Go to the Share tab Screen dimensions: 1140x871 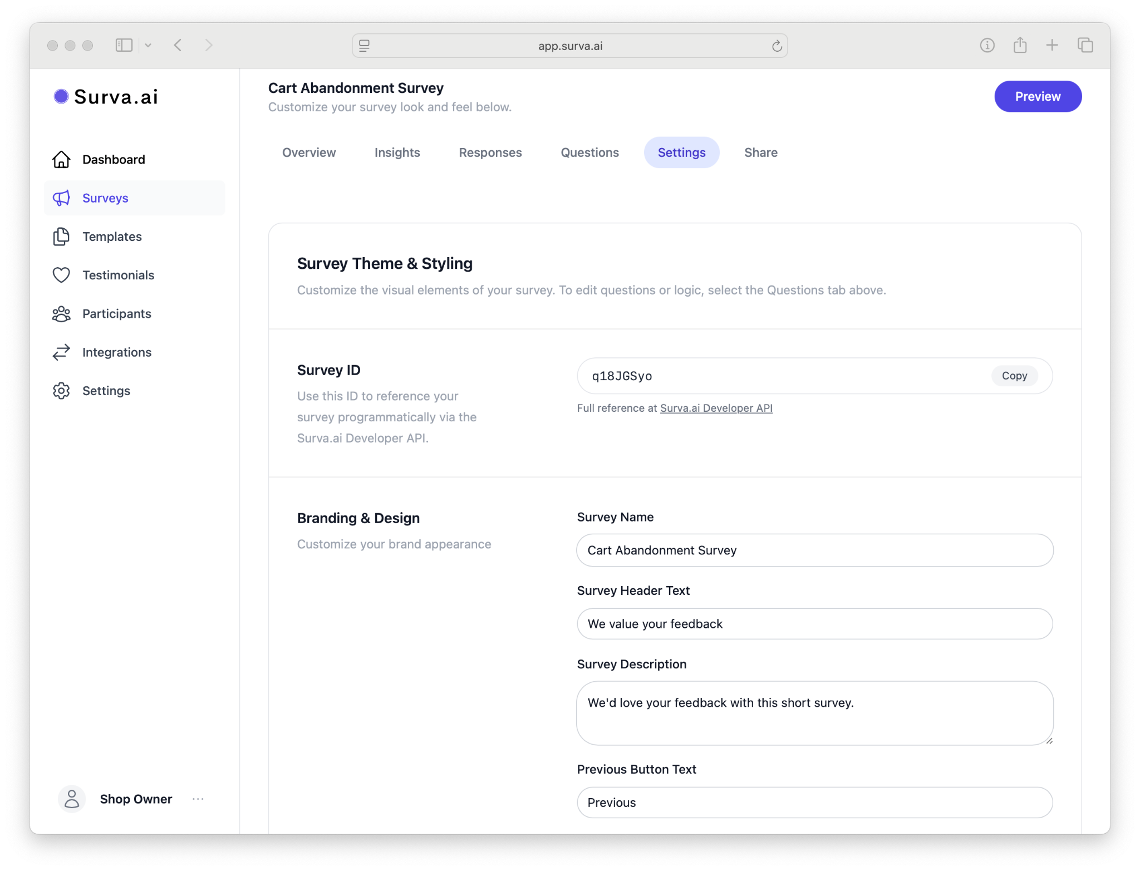[760, 152]
